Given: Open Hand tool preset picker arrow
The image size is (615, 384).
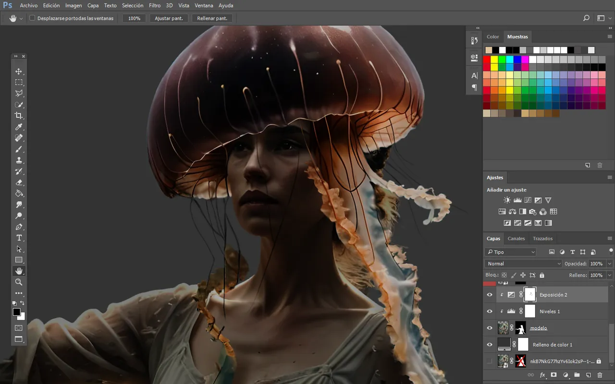Looking at the screenshot, I should coord(21,18).
